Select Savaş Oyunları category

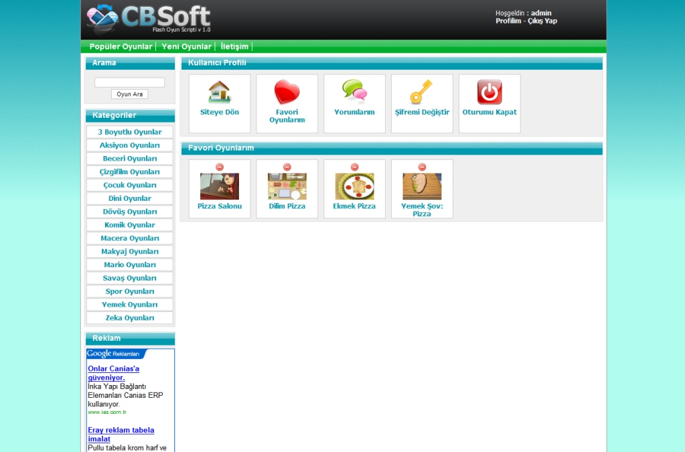[x=130, y=278]
